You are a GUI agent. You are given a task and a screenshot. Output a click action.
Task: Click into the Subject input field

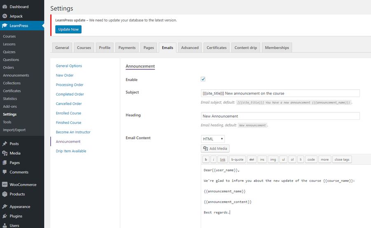280,93
